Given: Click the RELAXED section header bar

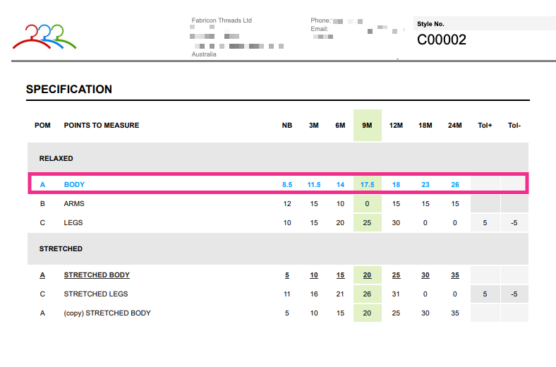Looking at the screenshot, I should pyautogui.click(x=278, y=159).
